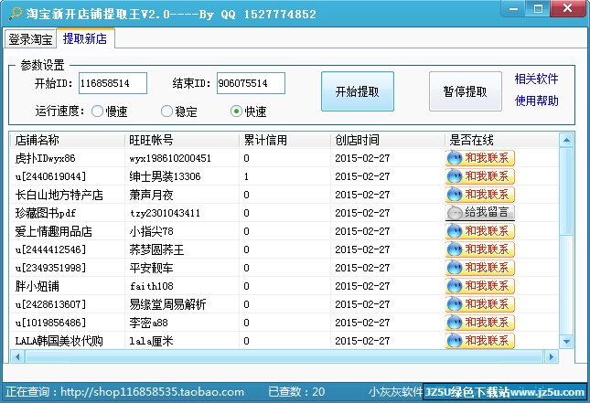Maximize the window
Screen dimensions: 590x403
(x=538, y=8)
